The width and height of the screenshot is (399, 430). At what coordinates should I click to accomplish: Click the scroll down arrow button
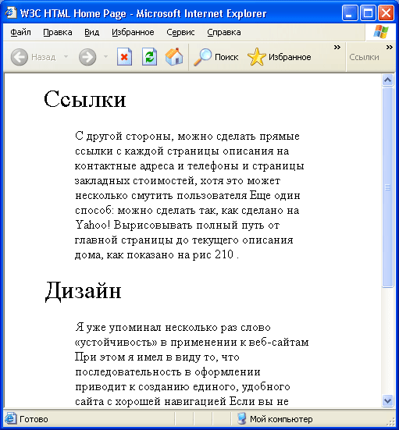387,400
